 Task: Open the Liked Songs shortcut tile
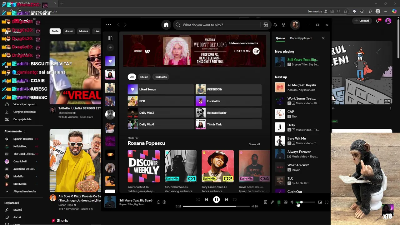[161, 89]
